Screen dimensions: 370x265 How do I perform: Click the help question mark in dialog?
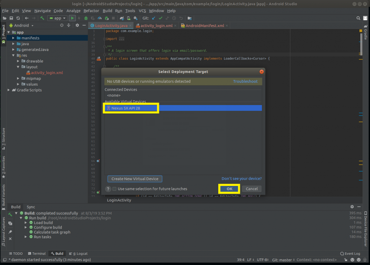click(108, 189)
